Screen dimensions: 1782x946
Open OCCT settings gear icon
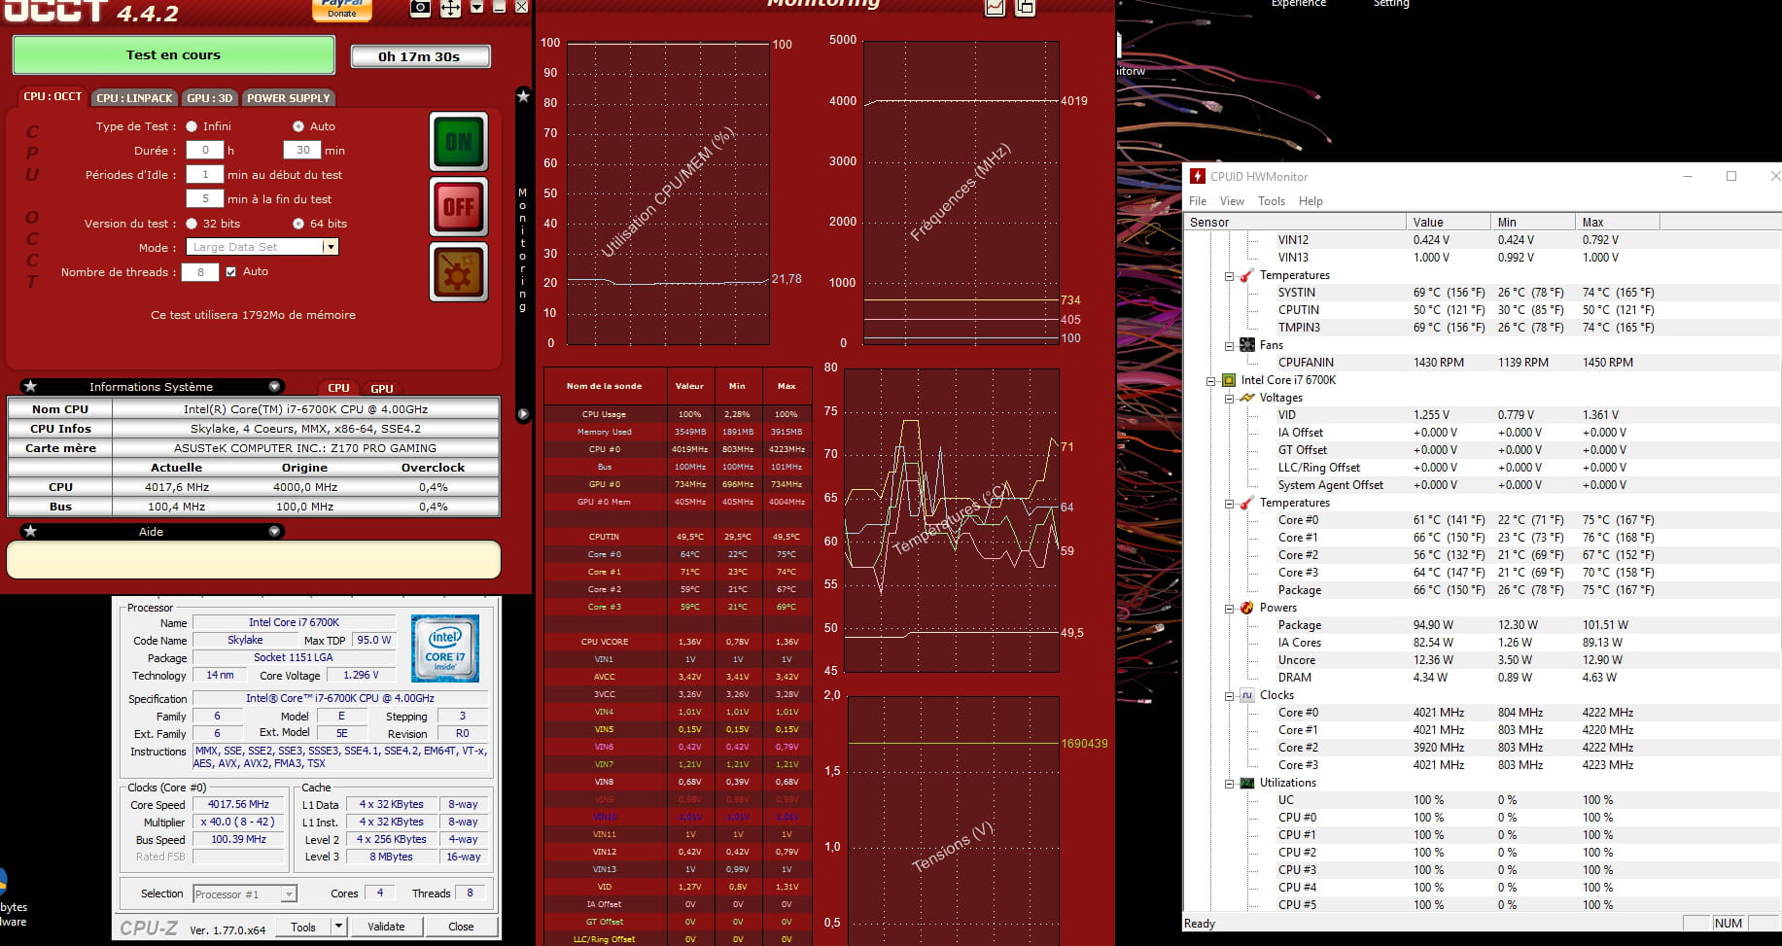point(459,271)
